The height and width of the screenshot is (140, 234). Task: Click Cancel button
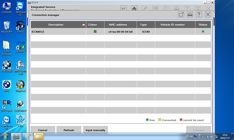(x=43, y=130)
